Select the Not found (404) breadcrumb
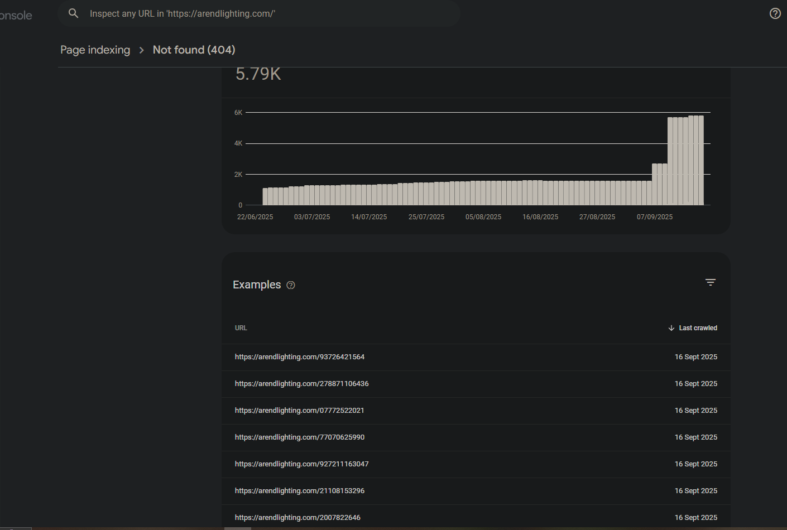The width and height of the screenshot is (787, 530). [x=194, y=50]
